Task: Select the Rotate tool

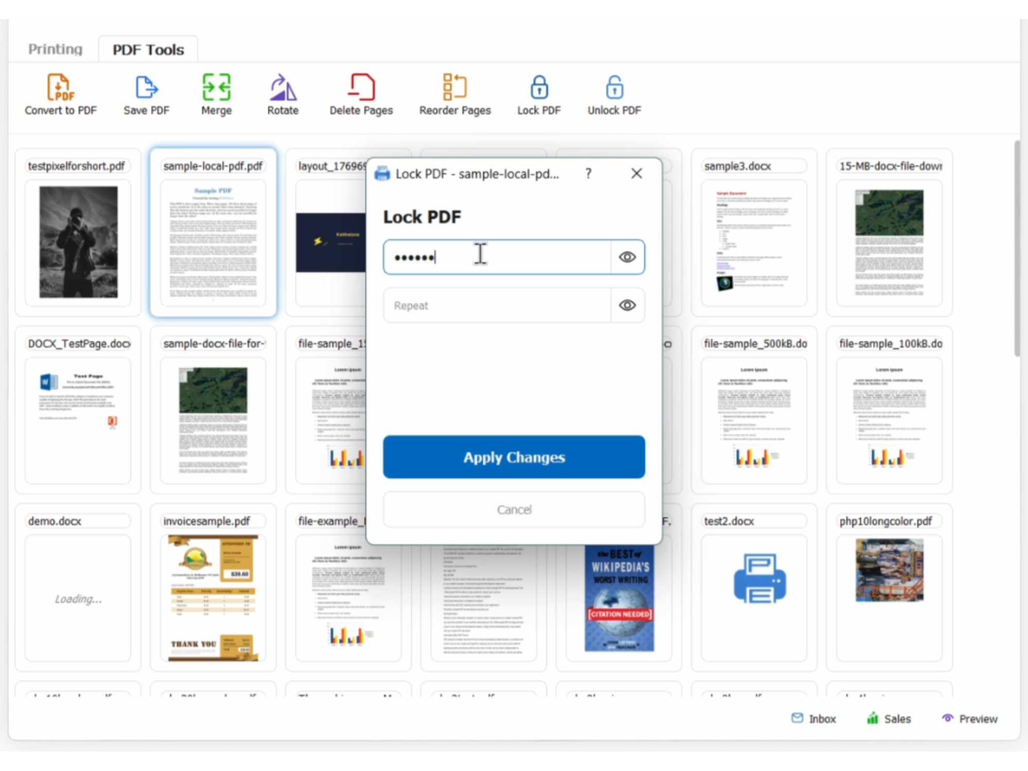Action: (282, 94)
